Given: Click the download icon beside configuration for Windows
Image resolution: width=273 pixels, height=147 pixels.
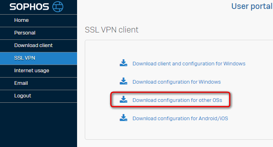Looking at the screenshot, I should pos(123,81).
